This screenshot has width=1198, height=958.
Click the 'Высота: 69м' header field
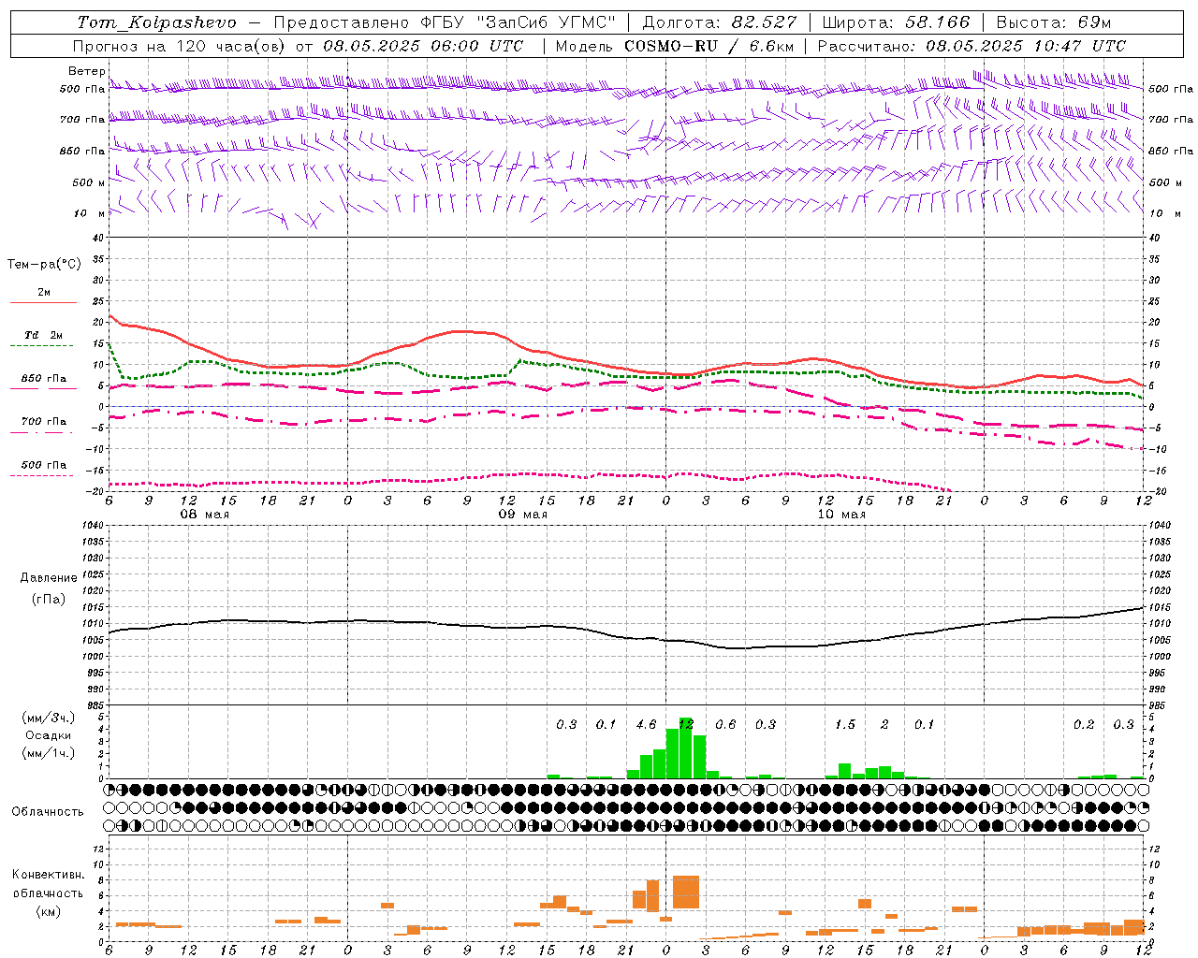click(x=1054, y=22)
